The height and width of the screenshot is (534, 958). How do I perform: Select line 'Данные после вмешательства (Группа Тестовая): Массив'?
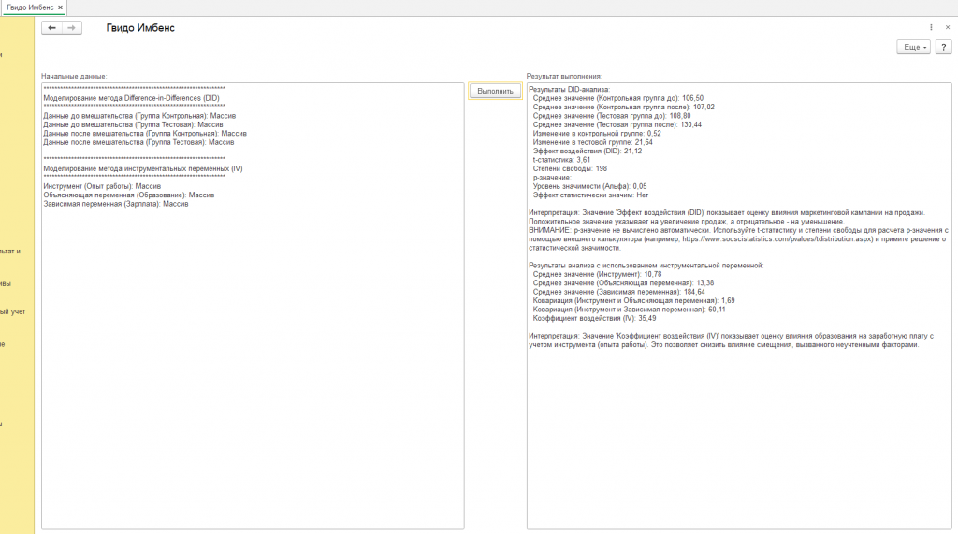coord(138,142)
